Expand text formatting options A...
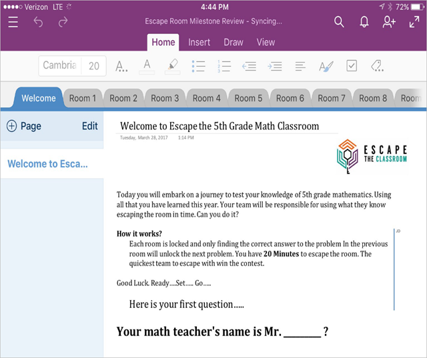Screen dimensions: 427x358 click(x=121, y=65)
